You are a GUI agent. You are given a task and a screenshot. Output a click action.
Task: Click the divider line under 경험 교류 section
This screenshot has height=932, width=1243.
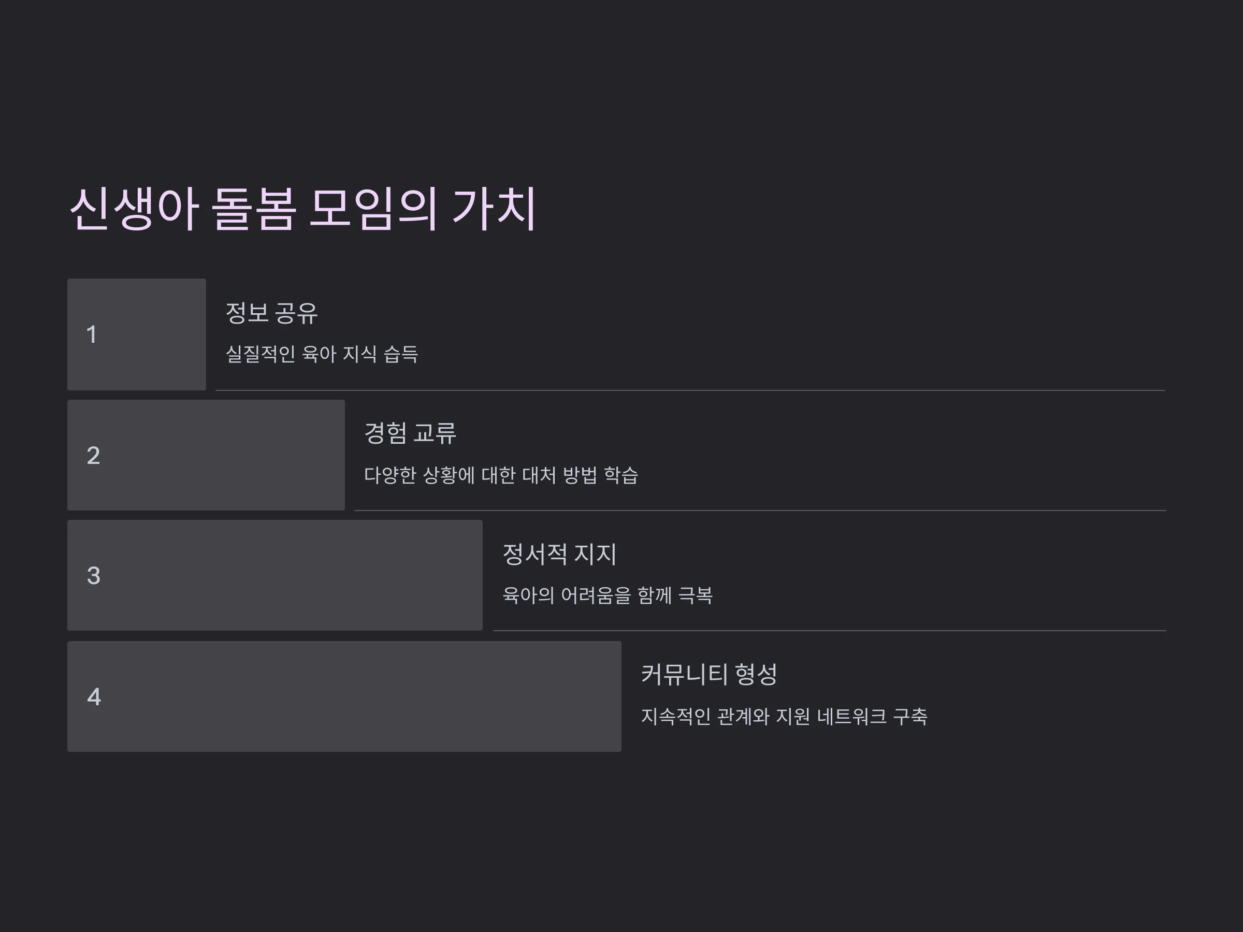point(760,510)
